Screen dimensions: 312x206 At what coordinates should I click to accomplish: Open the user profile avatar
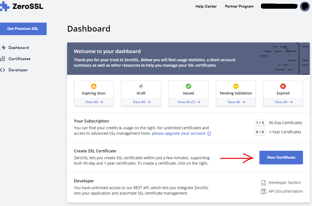(x=305, y=6)
